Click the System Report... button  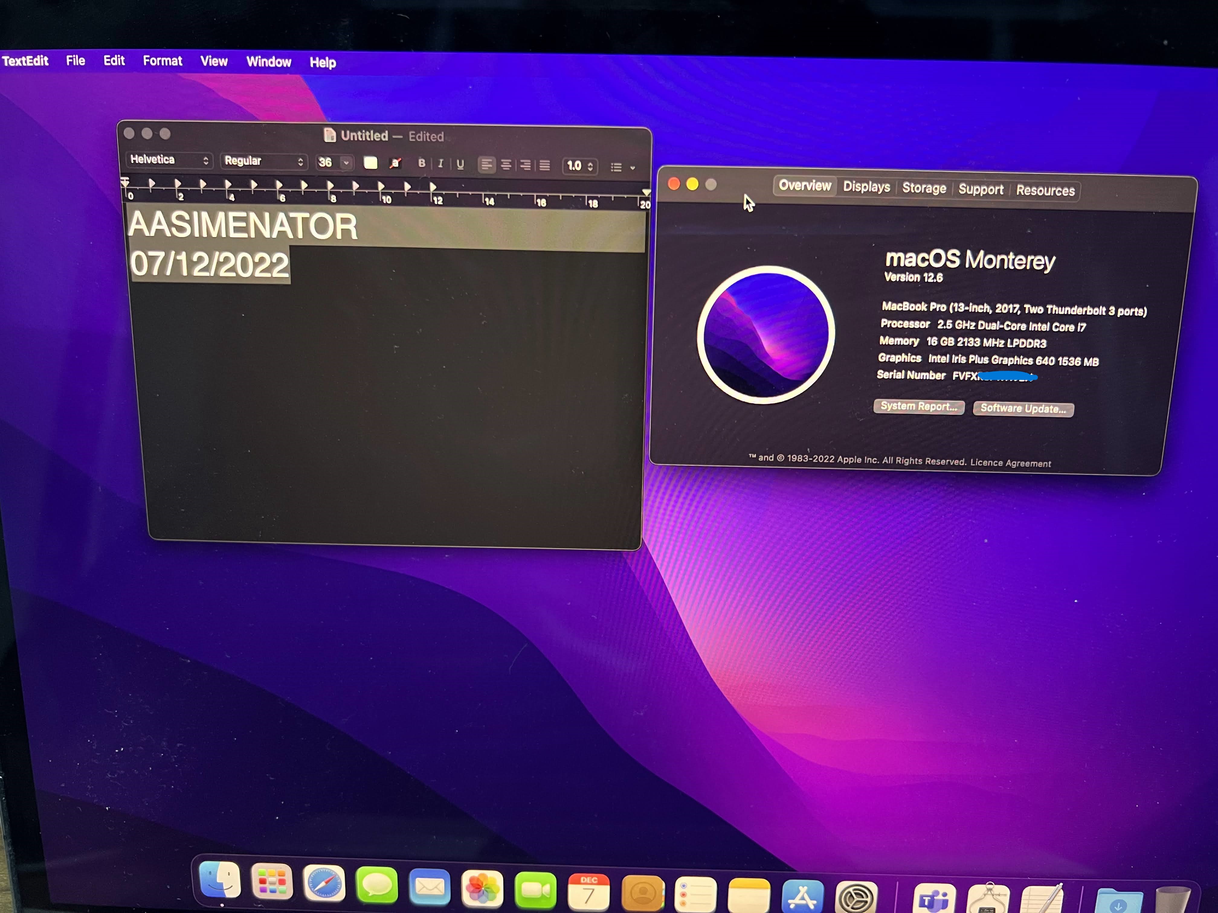(918, 406)
